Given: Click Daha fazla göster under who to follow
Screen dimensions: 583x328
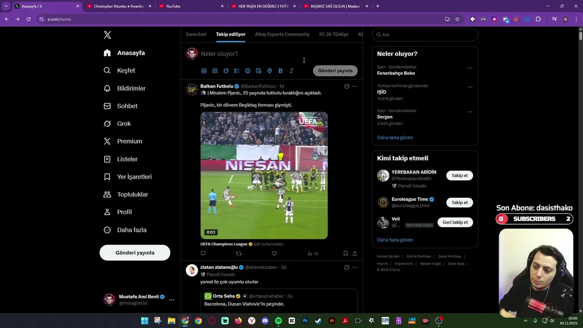Looking at the screenshot, I should [x=395, y=240].
